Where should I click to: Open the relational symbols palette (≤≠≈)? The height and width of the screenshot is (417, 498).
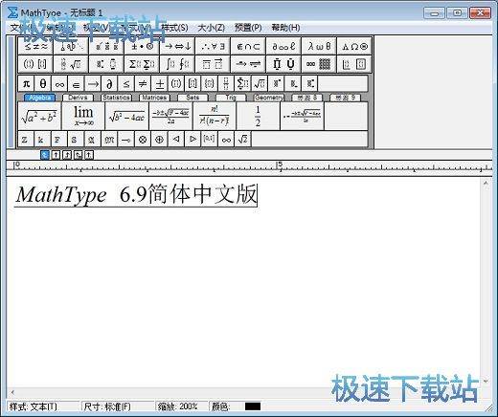tap(35, 46)
